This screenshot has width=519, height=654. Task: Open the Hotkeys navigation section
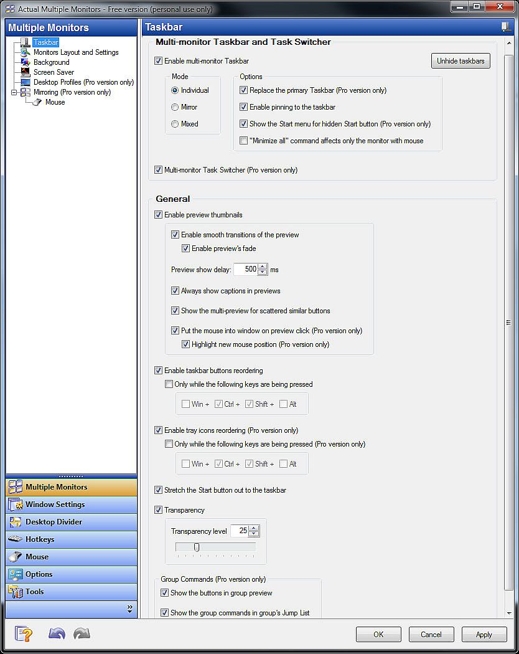[72, 539]
